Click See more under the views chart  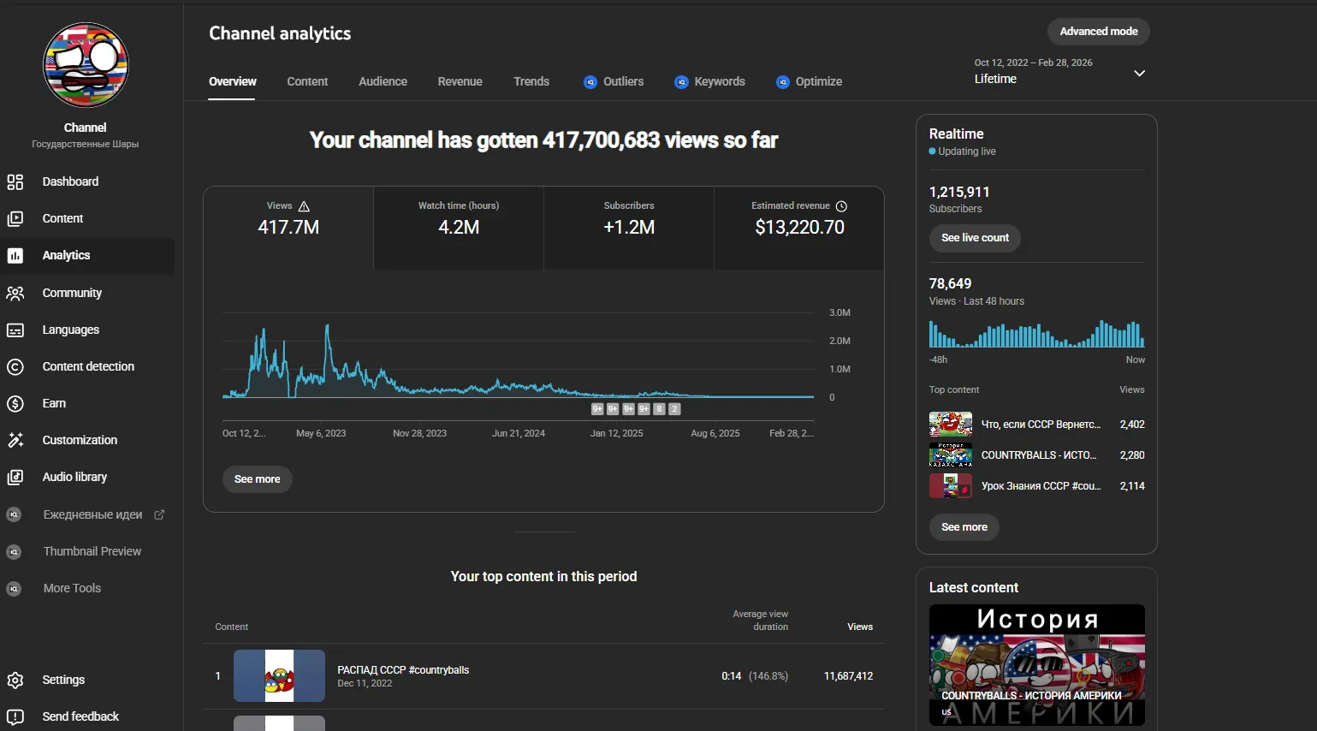click(257, 479)
